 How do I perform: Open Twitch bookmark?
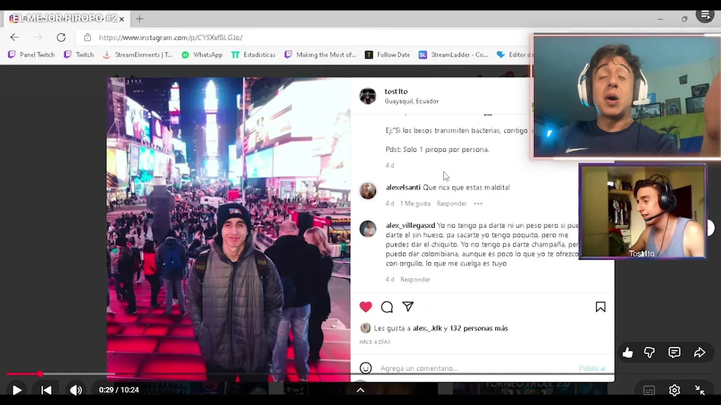pyautogui.click(x=79, y=55)
